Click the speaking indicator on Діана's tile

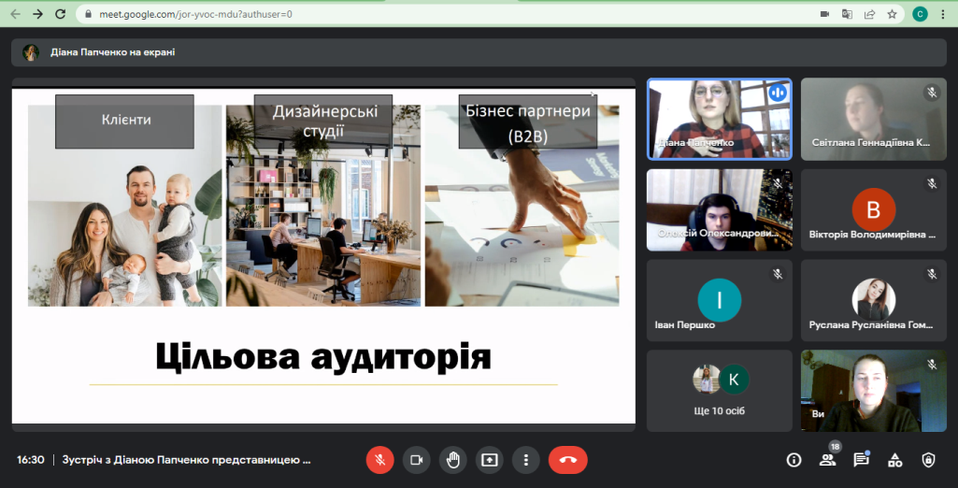[x=778, y=93]
